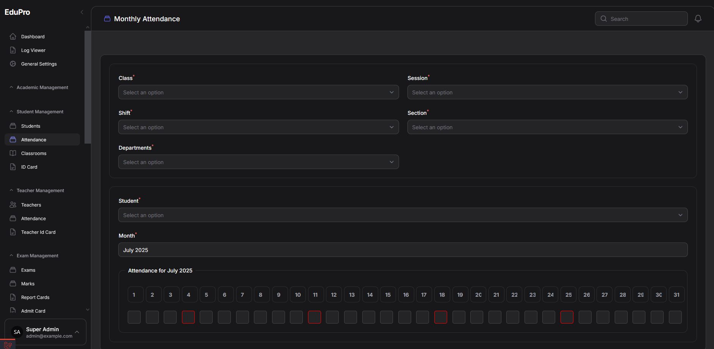The image size is (714, 349).
Task: Click the Classrooms book icon
Action: (13, 153)
